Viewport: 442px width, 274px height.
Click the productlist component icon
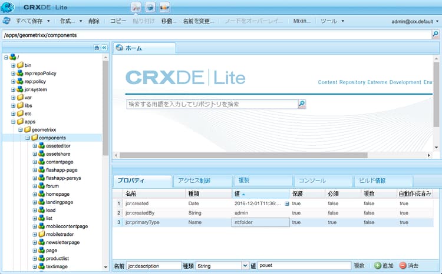coord(42,258)
